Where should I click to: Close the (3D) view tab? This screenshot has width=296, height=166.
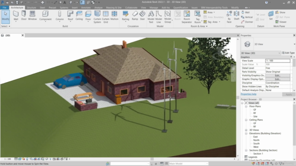coord(23,36)
